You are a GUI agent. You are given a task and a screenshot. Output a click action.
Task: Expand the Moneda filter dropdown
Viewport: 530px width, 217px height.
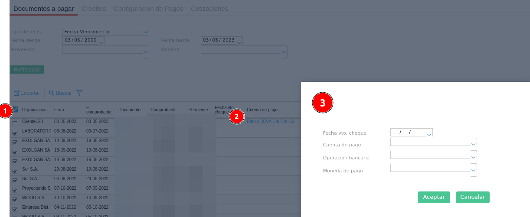pyautogui.click(x=284, y=52)
